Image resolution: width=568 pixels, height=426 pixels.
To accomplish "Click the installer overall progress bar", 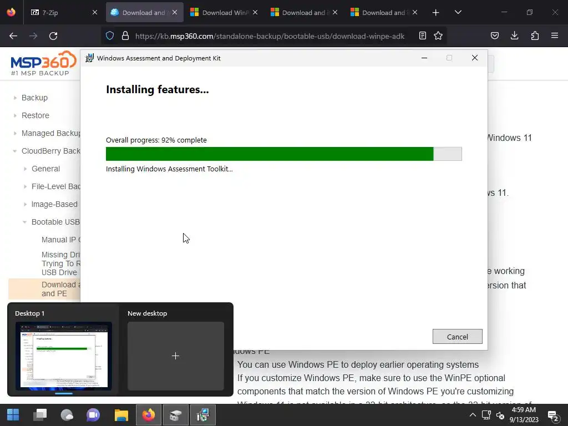I will point(283,154).
